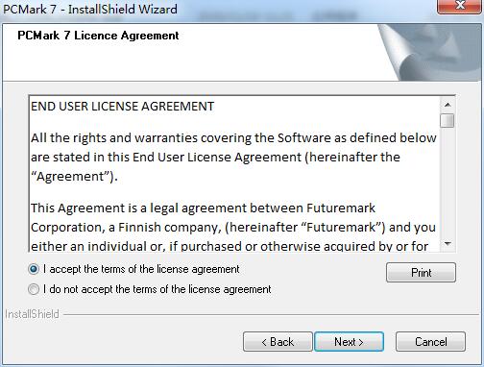The width and height of the screenshot is (484, 367).
Task: Select "I accept the terms" radio button
Action: click(34, 269)
